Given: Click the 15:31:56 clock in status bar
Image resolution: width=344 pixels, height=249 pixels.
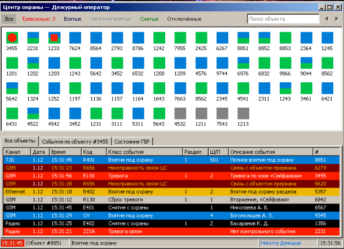Looking at the screenshot, I should 330,243.
